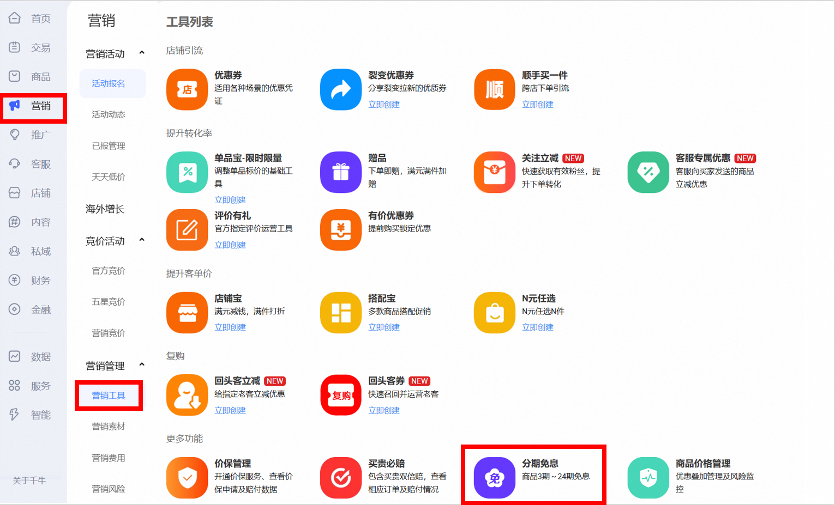
Task: Click 关于千牛 at sidebar bottom
Action: (29, 480)
